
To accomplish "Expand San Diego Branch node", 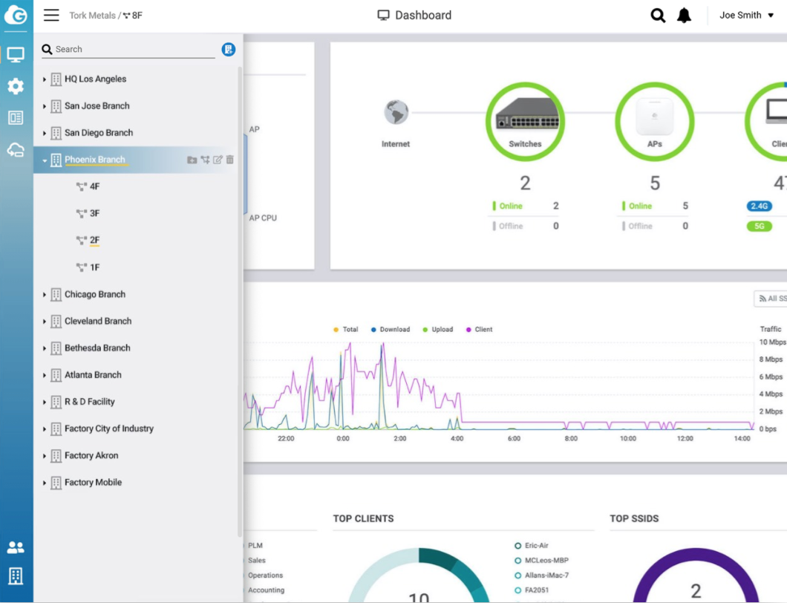I will coord(44,133).
